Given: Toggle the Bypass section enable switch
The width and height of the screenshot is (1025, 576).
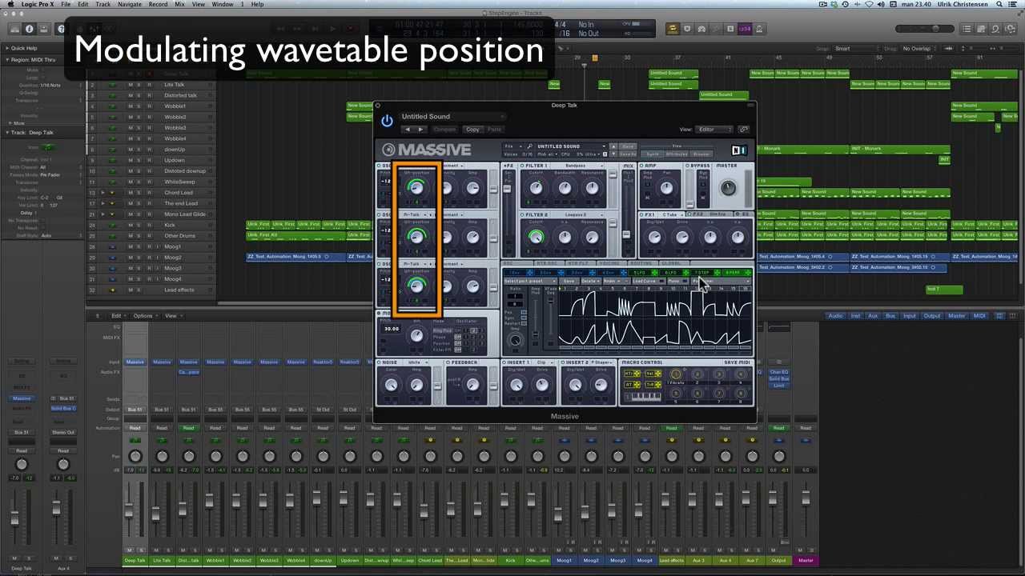Looking at the screenshot, I should click(687, 166).
